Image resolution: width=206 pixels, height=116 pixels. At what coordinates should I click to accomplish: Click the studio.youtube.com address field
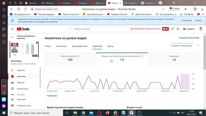46,9
